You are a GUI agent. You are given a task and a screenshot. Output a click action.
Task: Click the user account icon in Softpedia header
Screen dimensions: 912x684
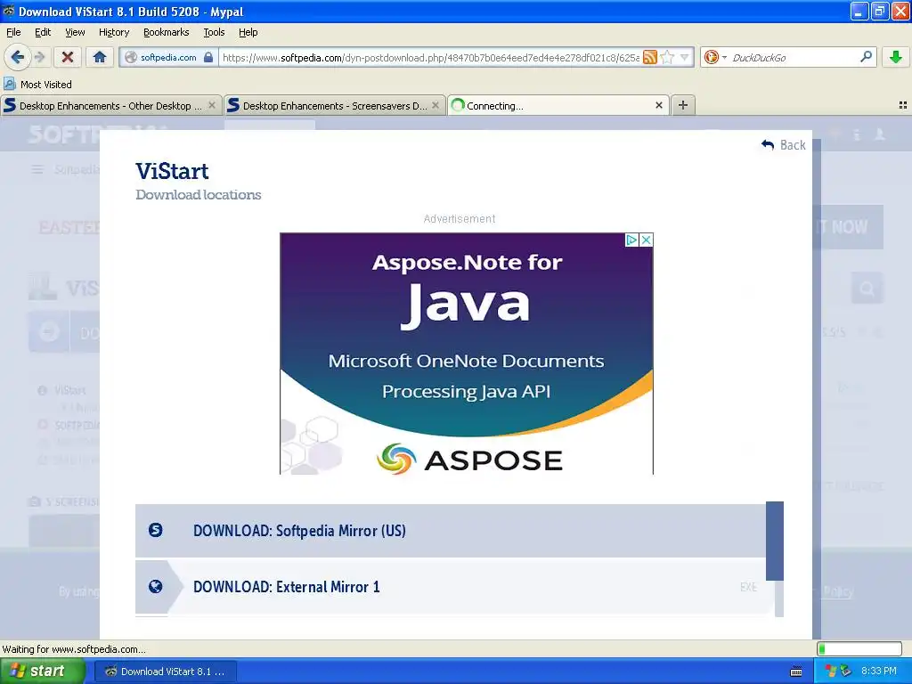click(879, 134)
